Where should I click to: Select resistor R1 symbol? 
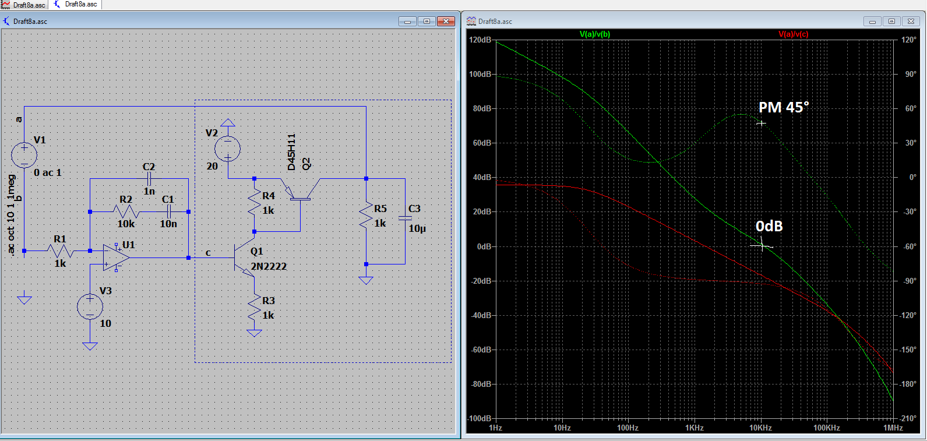[60, 251]
